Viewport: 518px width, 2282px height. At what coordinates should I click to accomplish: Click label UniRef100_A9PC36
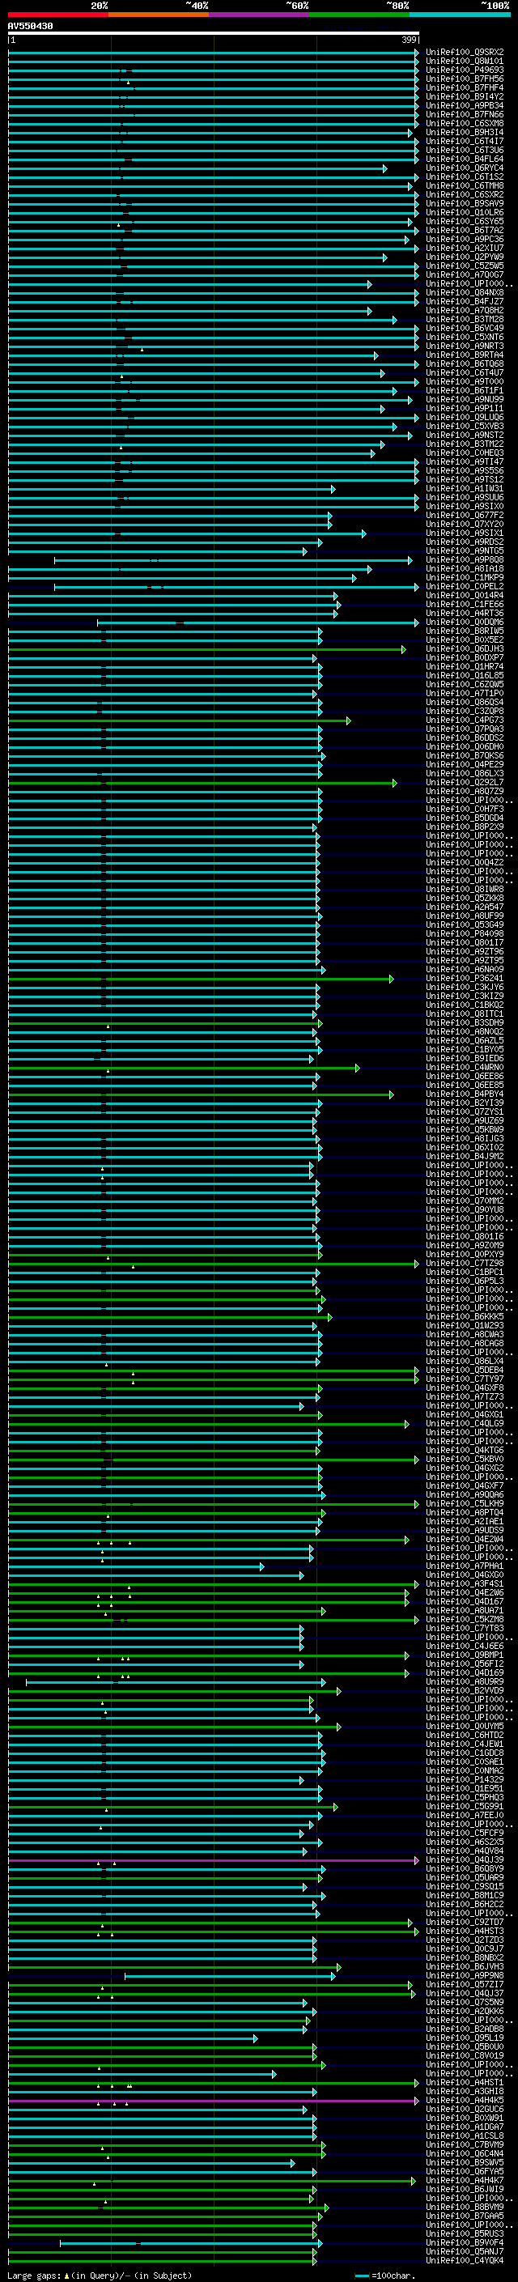pyautogui.click(x=465, y=239)
